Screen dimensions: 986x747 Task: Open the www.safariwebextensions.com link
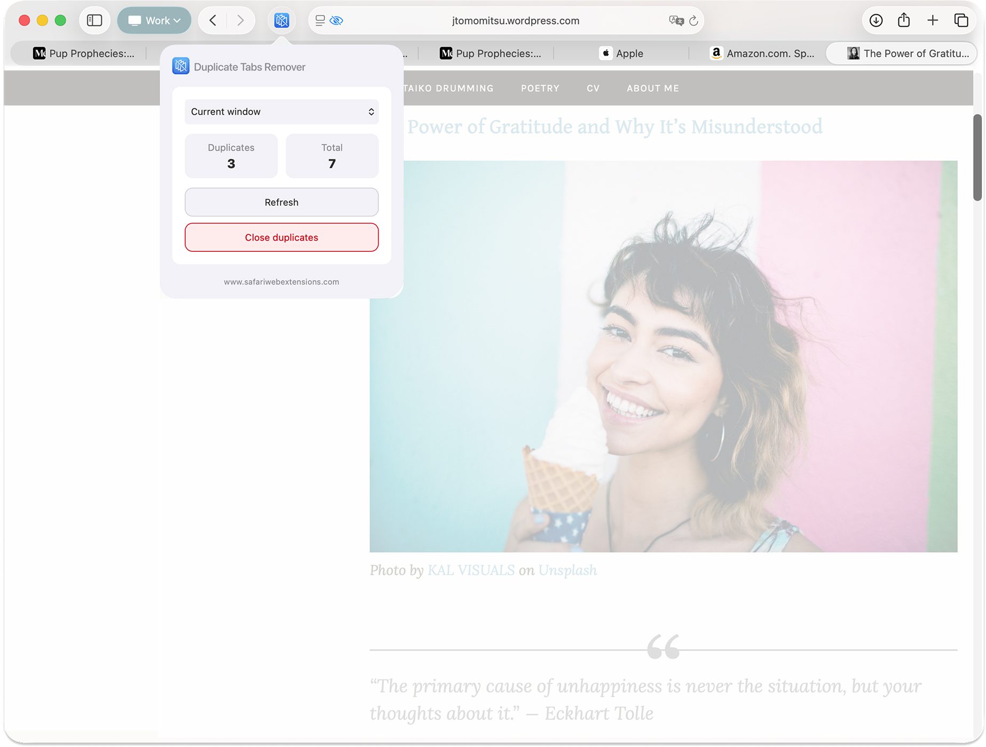click(281, 282)
